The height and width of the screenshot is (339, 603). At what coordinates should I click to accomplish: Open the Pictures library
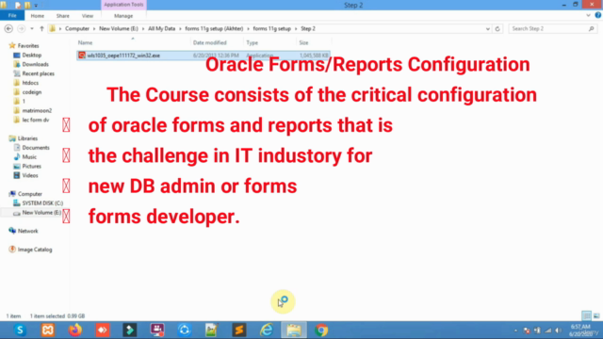pos(31,166)
